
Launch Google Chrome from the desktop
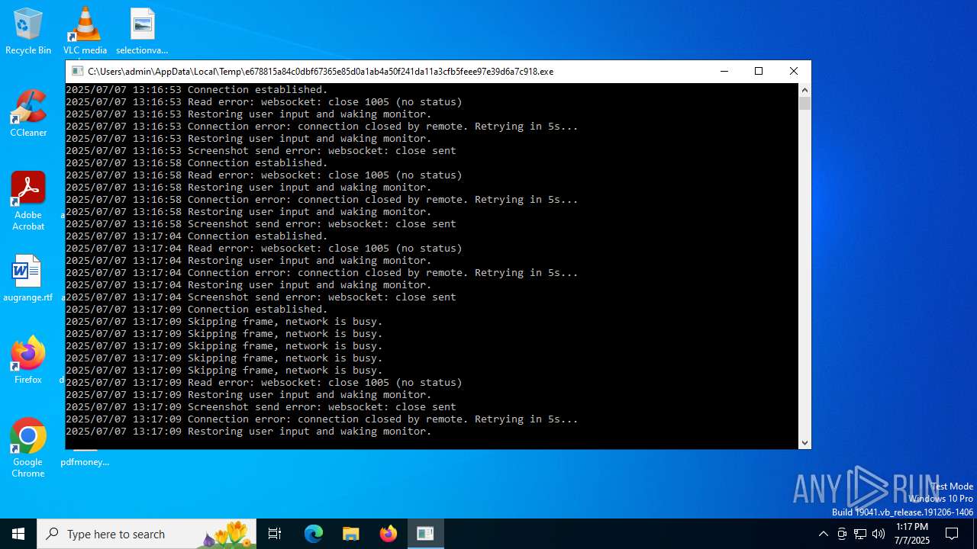point(28,448)
